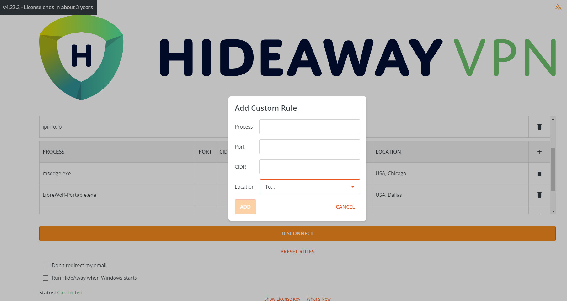Delete the msedge.exe rule
This screenshot has height=301, width=567.
click(x=539, y=173)
